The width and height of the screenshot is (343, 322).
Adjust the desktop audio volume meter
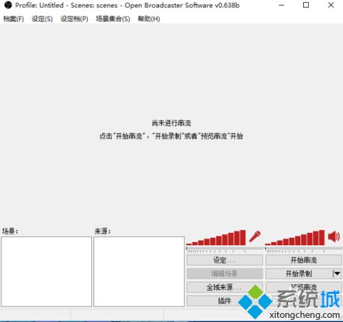[x=295, y=238]
